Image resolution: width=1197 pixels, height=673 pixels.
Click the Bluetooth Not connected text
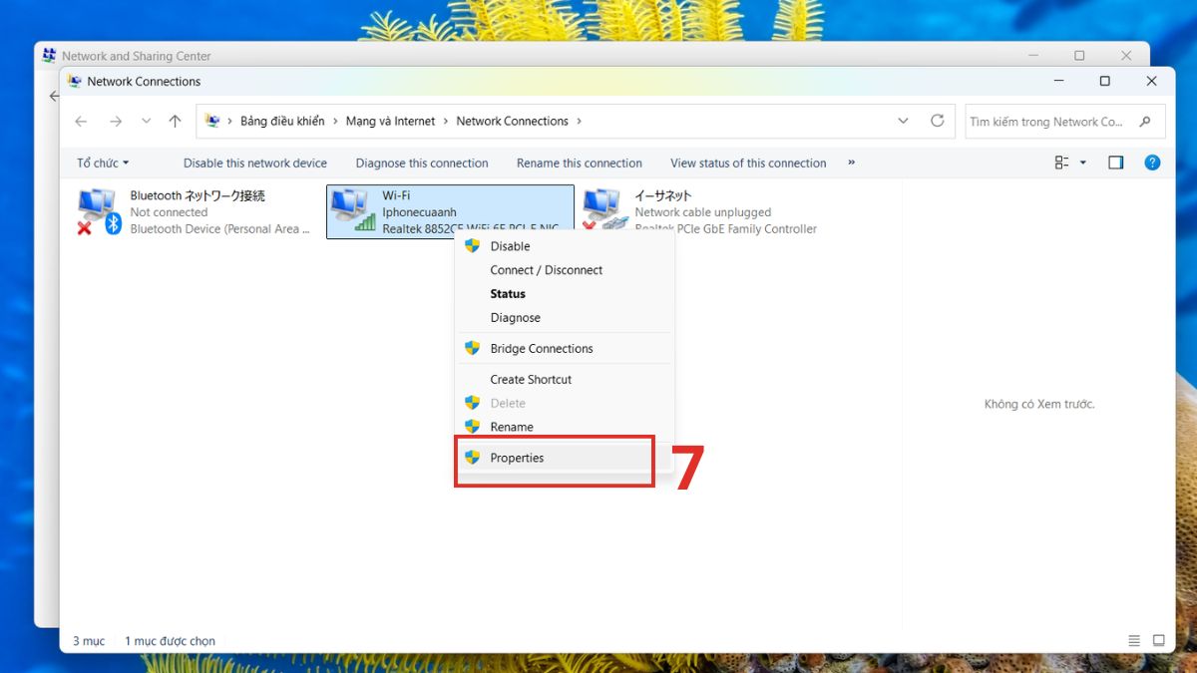[x=169, y=212]
